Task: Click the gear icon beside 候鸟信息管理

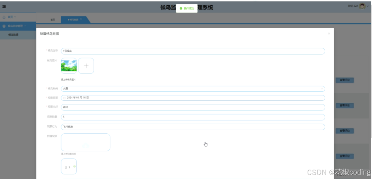Action: click(x=4, y=26)
